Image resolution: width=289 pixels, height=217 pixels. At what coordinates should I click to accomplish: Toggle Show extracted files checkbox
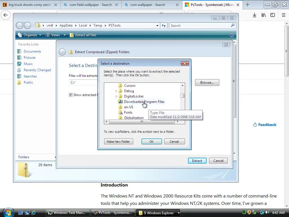[71, 95]
